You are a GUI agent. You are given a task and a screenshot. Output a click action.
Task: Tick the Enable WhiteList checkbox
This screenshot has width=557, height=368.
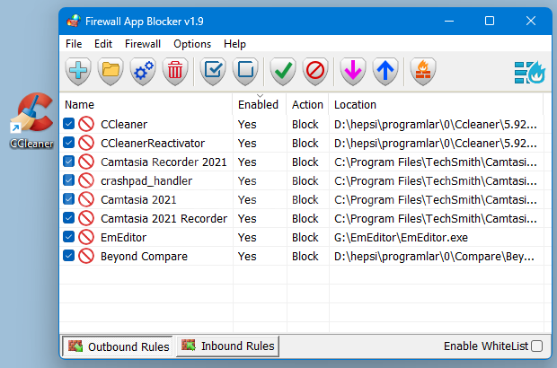(x=536, y=346)
